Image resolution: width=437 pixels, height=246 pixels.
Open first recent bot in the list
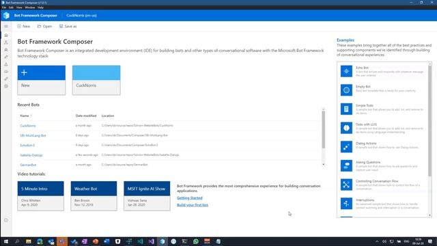28,126
